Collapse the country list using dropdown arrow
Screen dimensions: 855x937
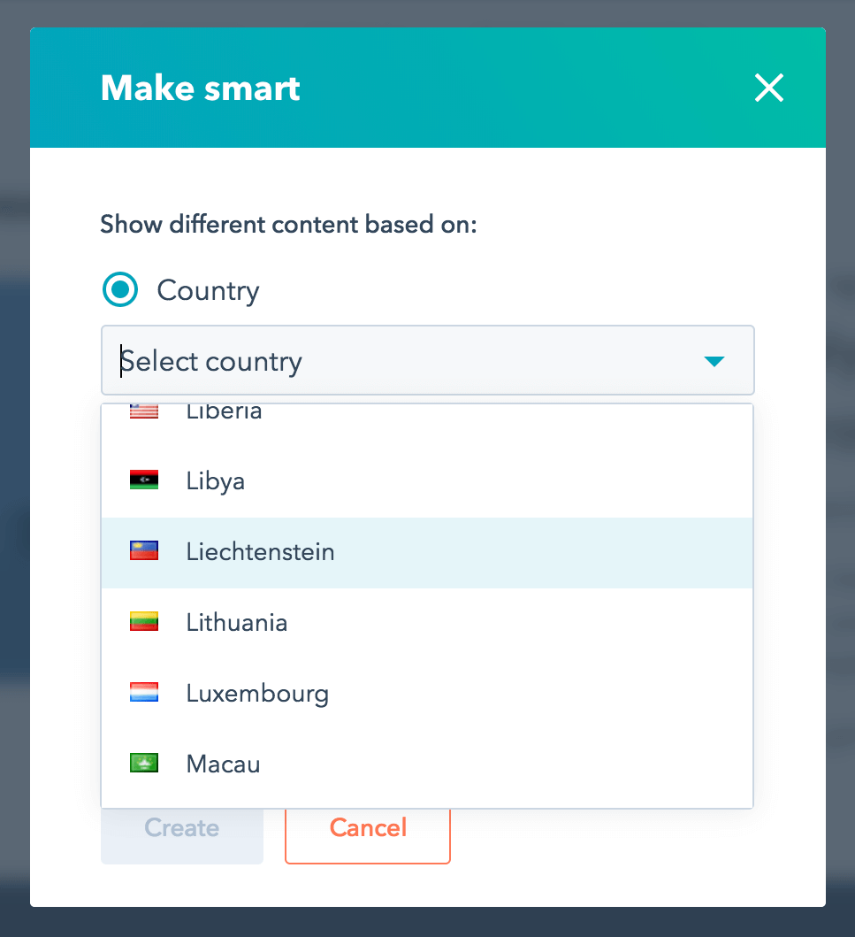coord(714,361)
